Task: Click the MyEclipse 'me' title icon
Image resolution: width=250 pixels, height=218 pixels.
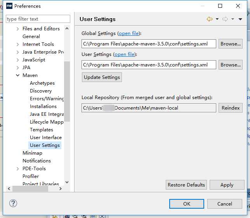Action: click(9, 6)
